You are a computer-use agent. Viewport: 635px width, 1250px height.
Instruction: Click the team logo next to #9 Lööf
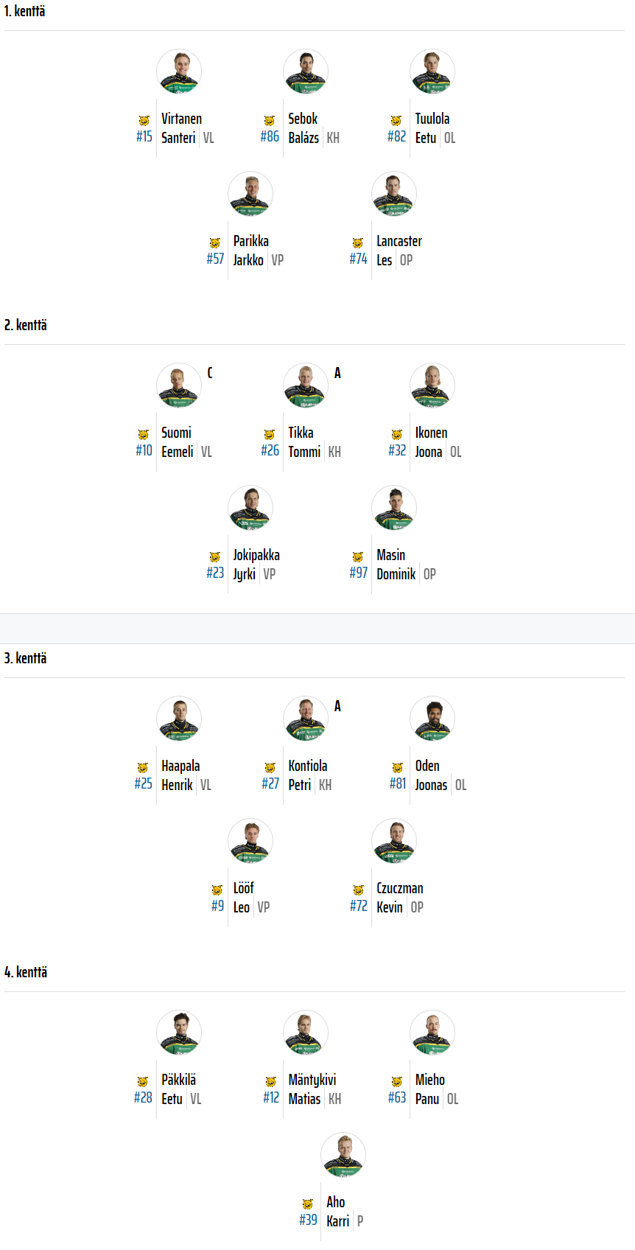pos(217,890)
